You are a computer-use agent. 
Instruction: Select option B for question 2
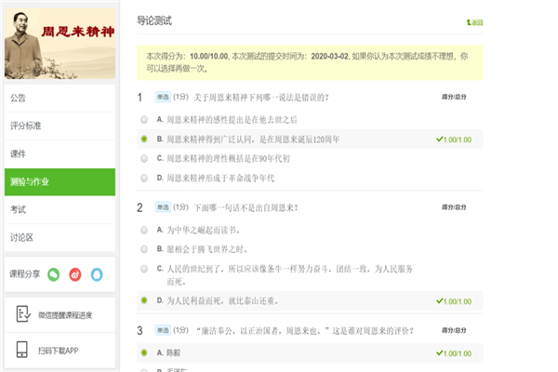pyautogui.click(x=143, y=248)
